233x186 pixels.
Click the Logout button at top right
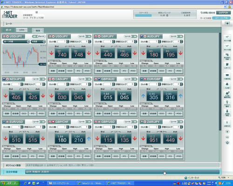pos(223,13)
